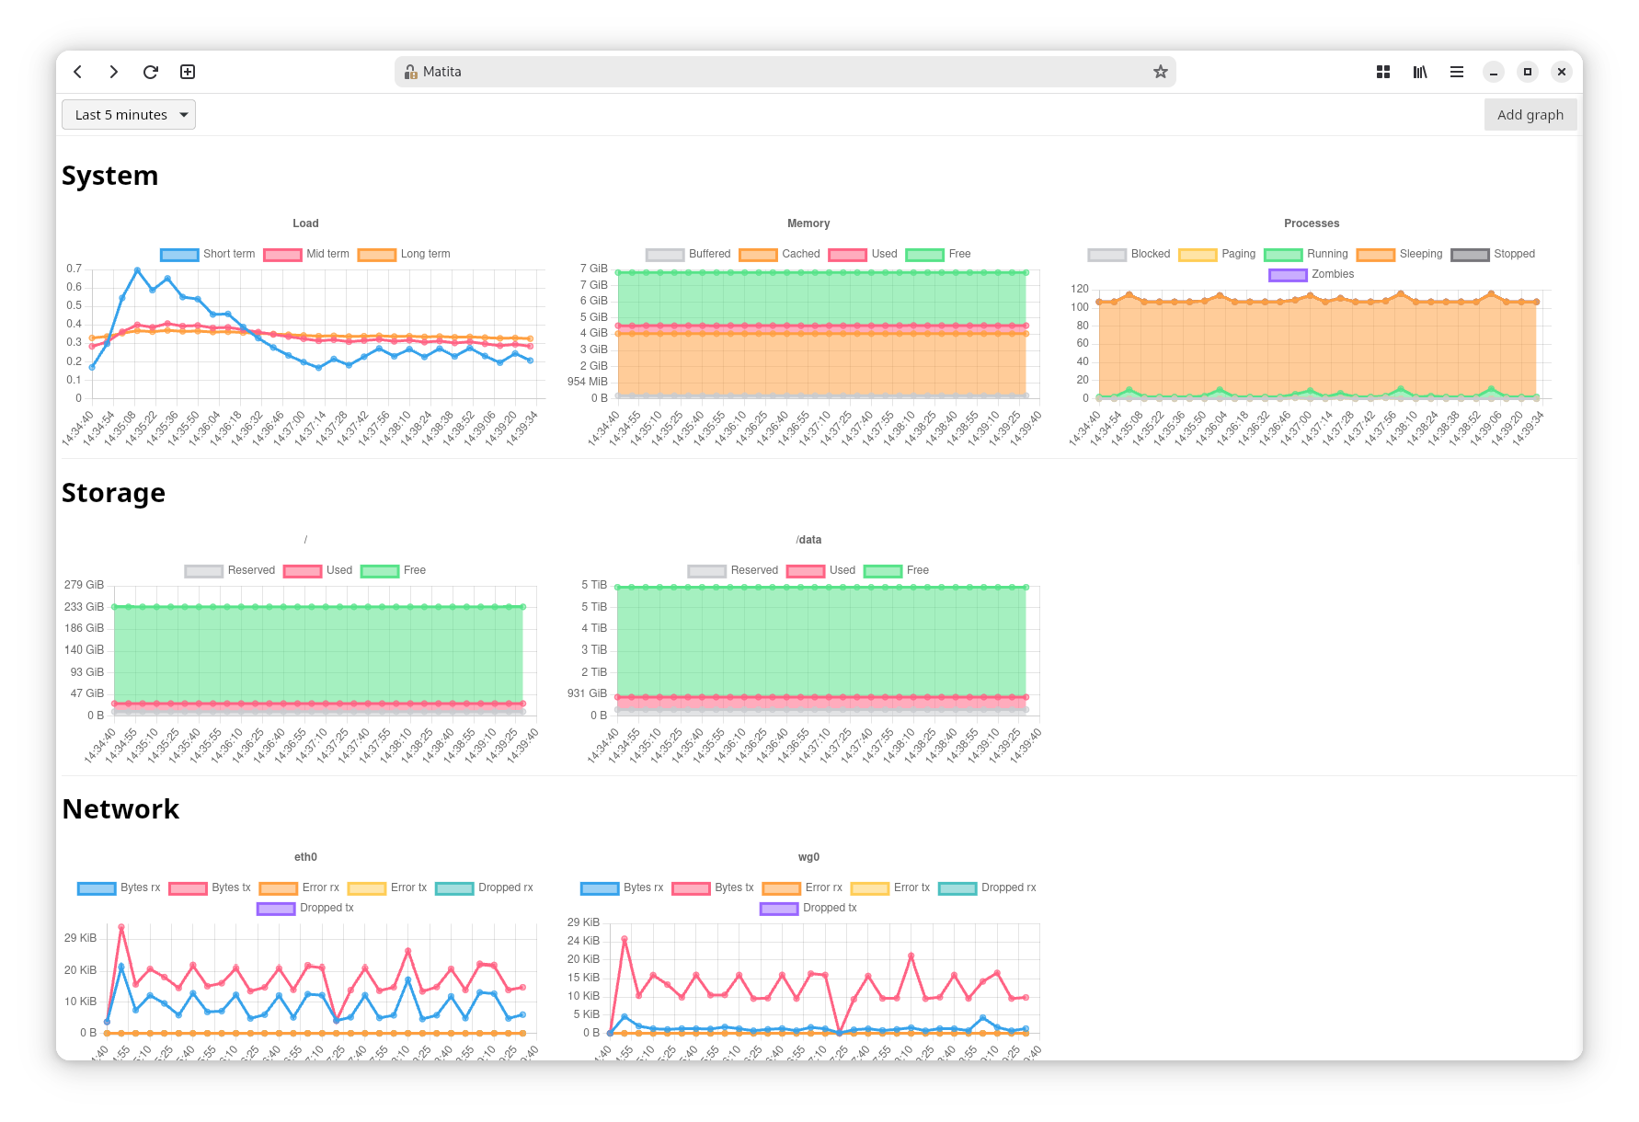Toggle Bytes tx legend in eth0 chart

click(x=211, y=887)
